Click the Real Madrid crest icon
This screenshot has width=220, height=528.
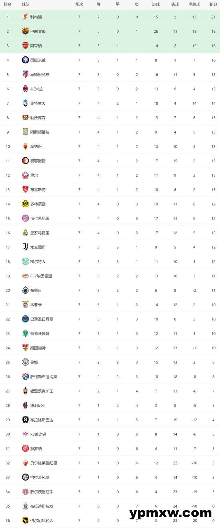click(25, 233)
